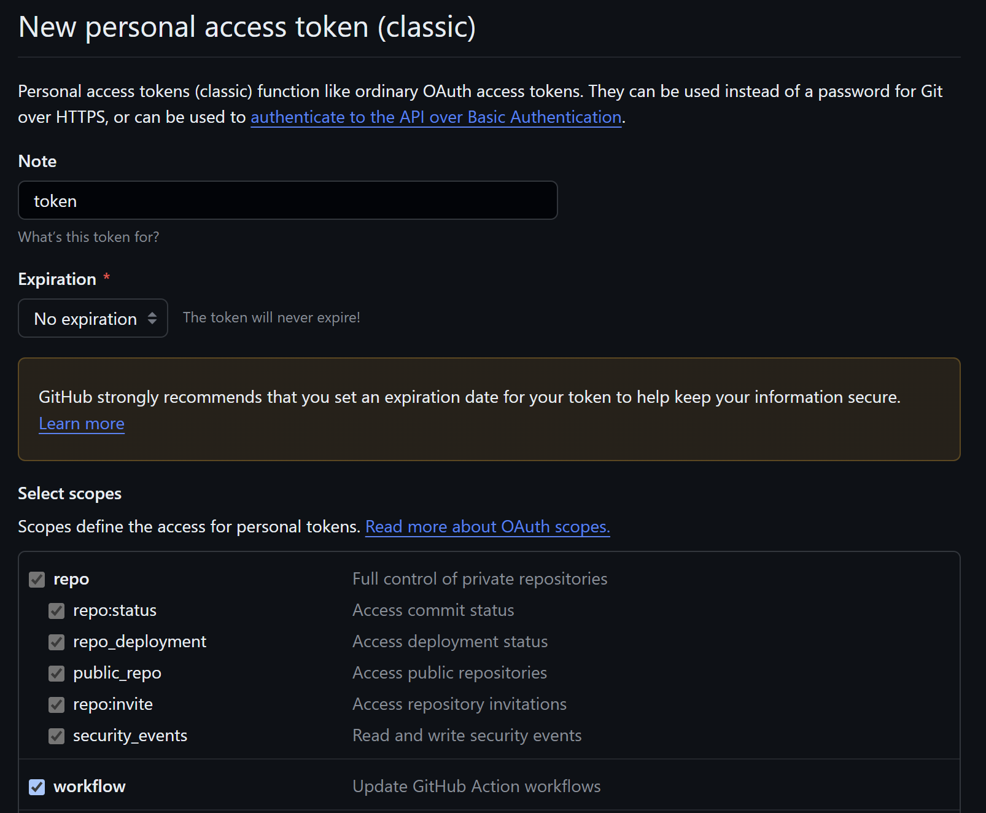Click the Expiration field label

click(57, 279)
